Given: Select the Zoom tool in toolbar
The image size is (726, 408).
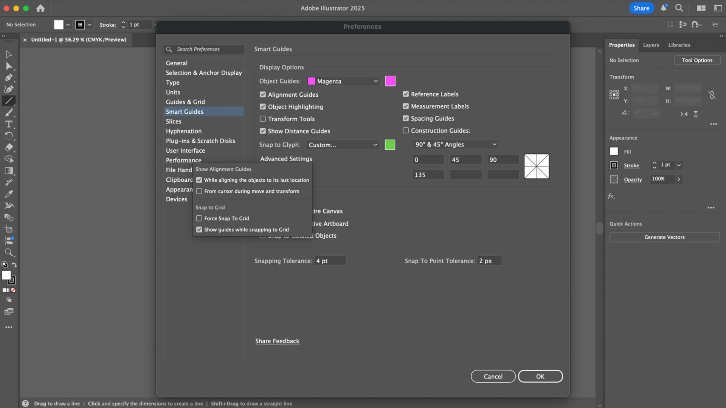Looking at the screenshot, I should pyautogui.click(x=9, y=252).
